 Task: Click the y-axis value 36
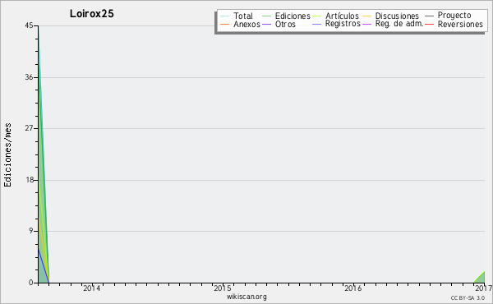pos(29,77)
